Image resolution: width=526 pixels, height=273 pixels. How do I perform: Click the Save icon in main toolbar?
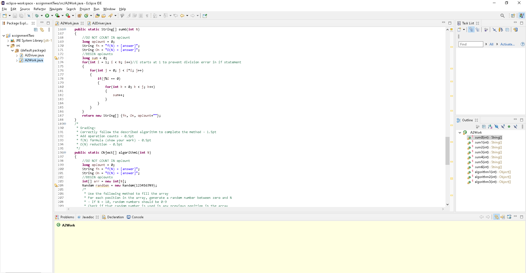click(15, 16)
